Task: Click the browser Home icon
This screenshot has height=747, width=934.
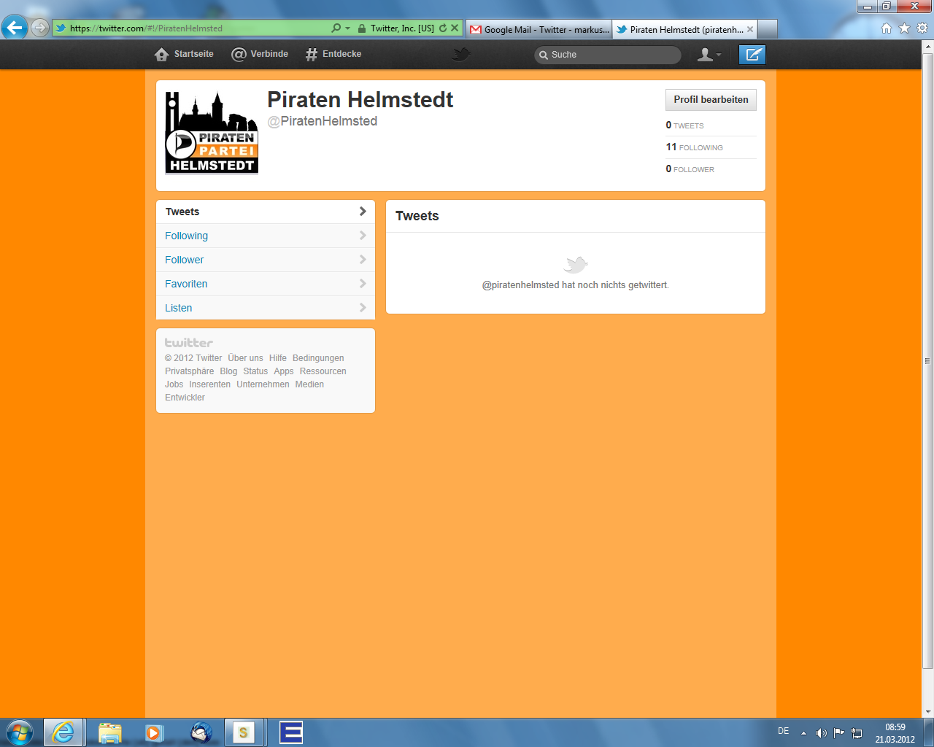Action: tap(887, 28)
